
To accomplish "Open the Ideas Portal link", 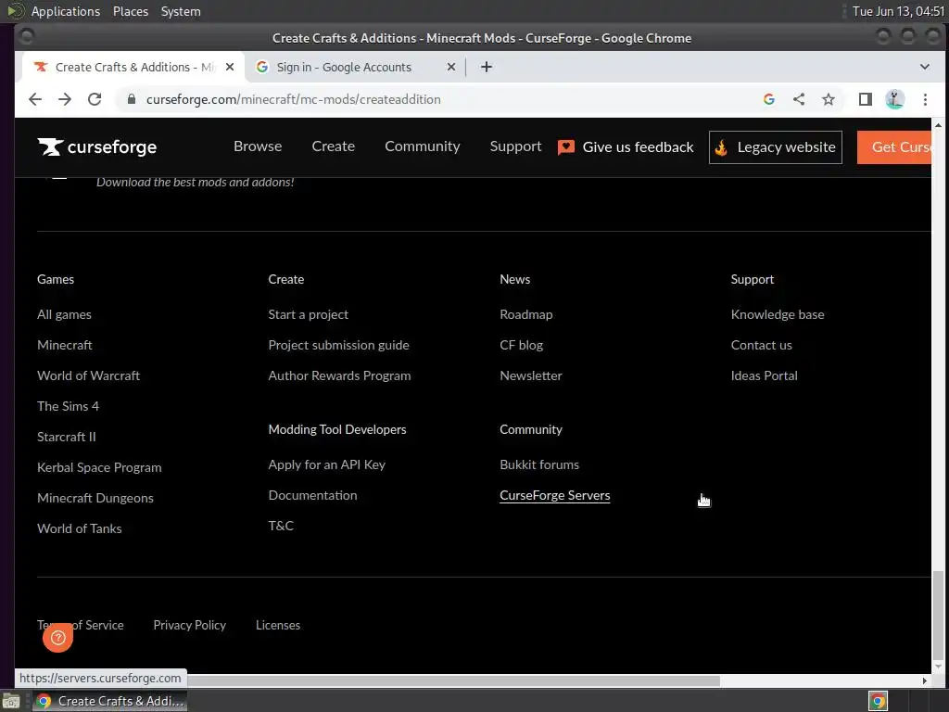I will coord(765,376).
